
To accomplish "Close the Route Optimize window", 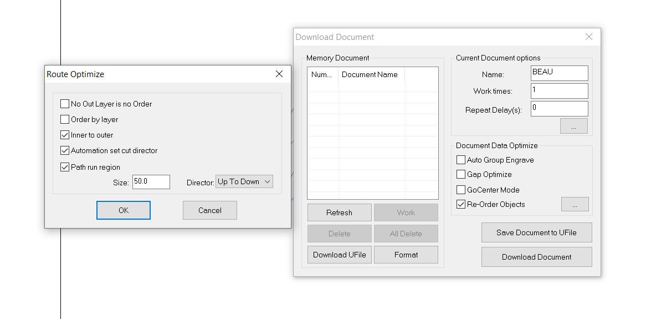I will pyautogui.click(x=279, y=74).
